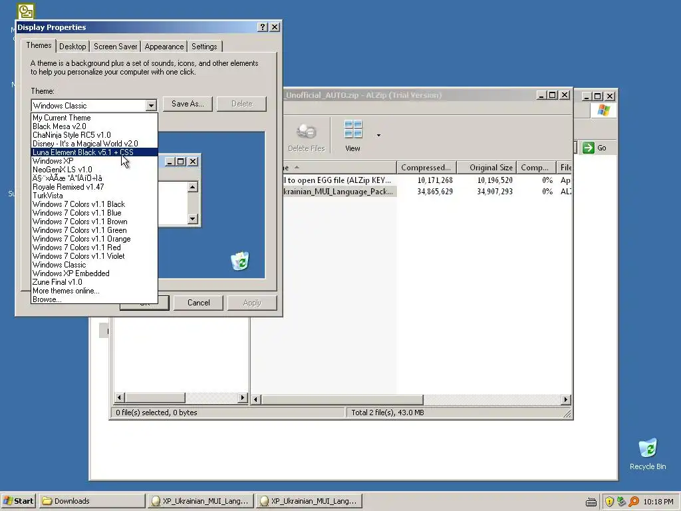Select Windows 7 Colors v1.1 Green
This screenshot has width=681, height=511.
coord(94,230)
